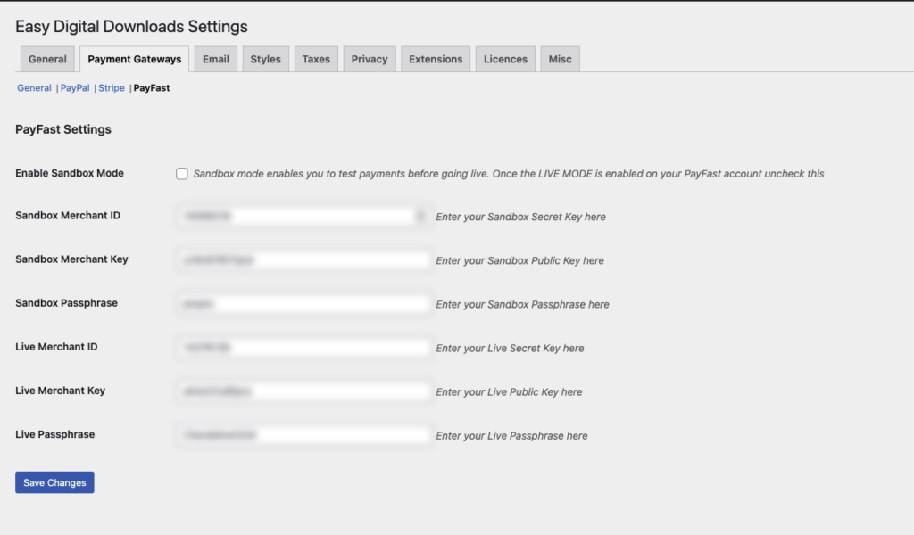
Task: Reopen the Payment Gateways tab
Action: tap(134, 58)
